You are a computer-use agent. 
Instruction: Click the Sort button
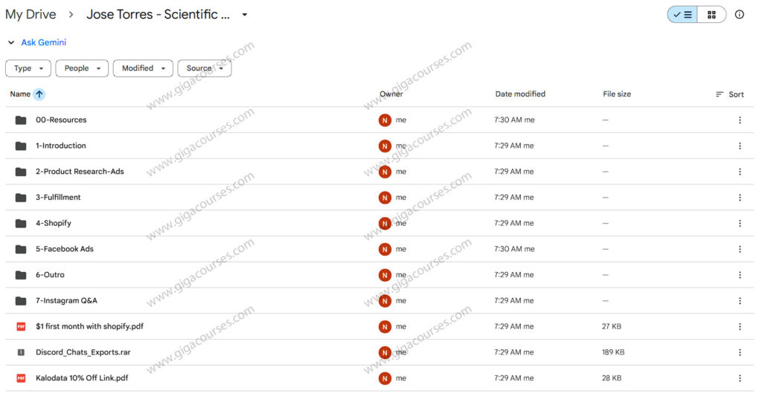(730, 94)
